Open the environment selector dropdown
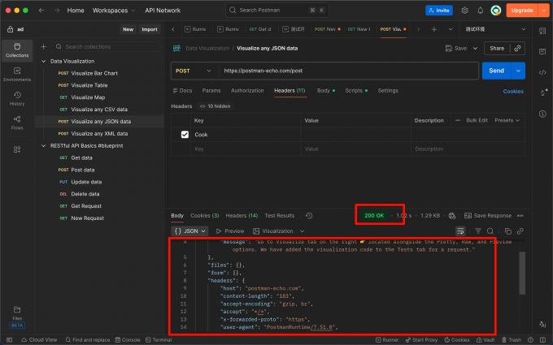Screen dimensions: 553x345 pos(495,29)
